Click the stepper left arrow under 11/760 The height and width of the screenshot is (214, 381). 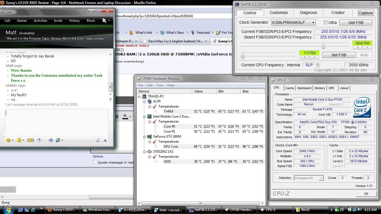coord(305,57)
